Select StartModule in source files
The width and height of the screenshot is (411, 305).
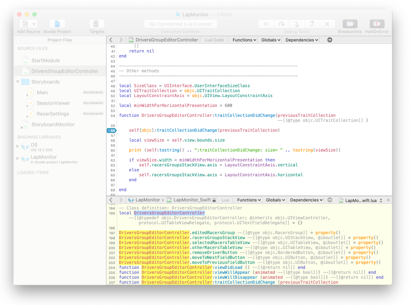(x=45, y=61)
